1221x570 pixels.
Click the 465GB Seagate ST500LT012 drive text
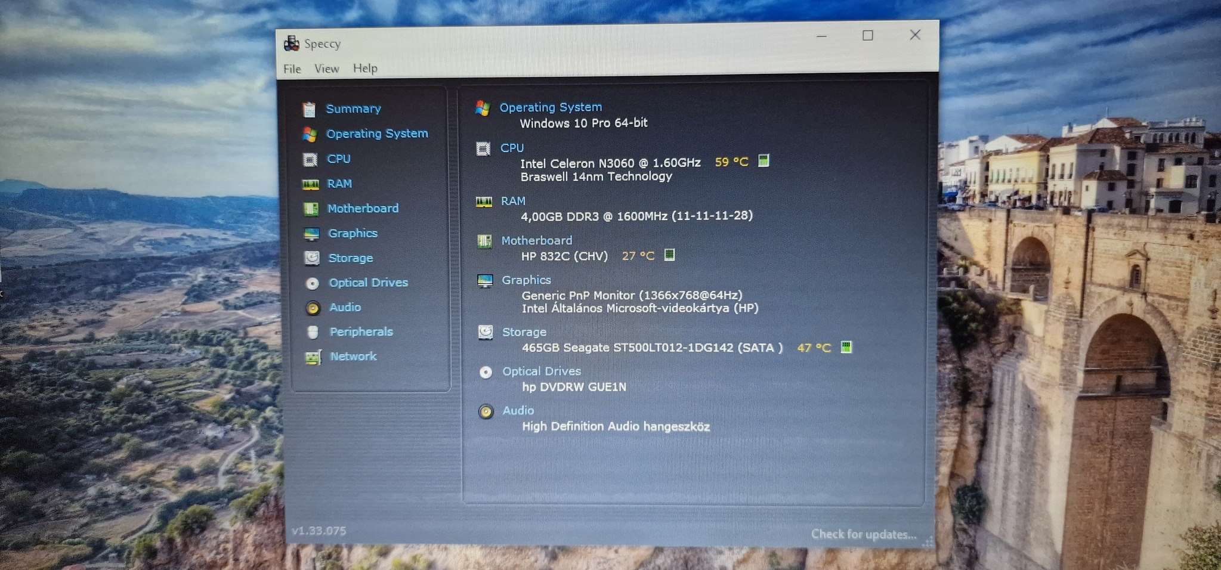tap(653, 348)
